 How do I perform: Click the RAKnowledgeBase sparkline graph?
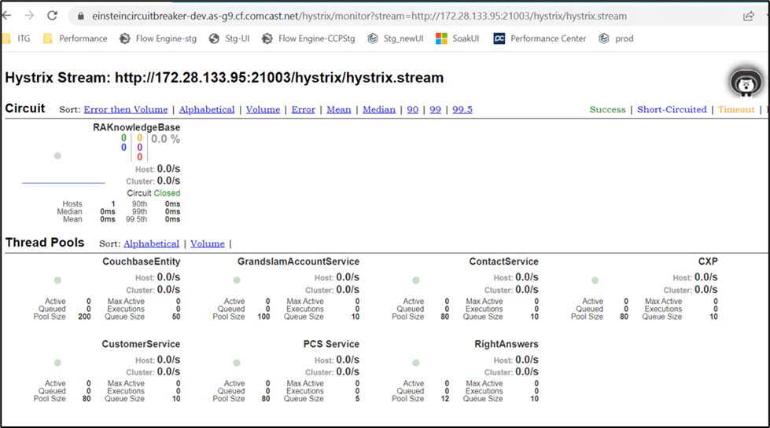pyautogui.click(x=64, y=182)
